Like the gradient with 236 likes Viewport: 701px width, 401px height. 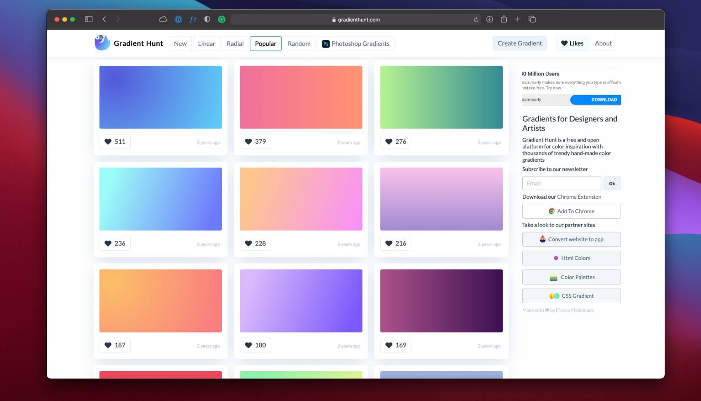pyautogui.click(x=115, y=243)
